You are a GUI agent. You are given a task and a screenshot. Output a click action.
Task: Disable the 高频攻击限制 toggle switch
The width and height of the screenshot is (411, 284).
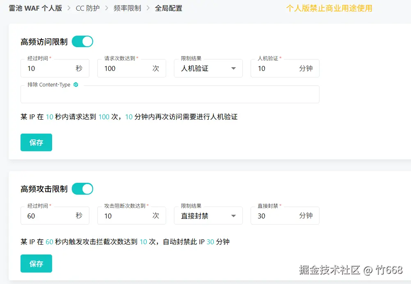pyautogui.click(x=82, y=189)
